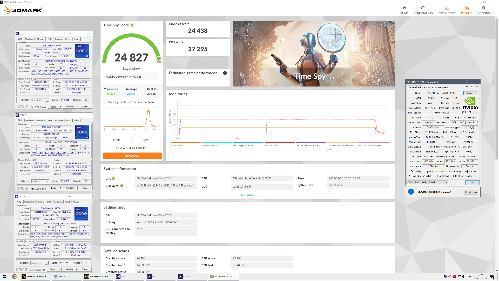Toggle the OpenCL checkbox
Screen dimensions: 499x281
tap(424, 172)
